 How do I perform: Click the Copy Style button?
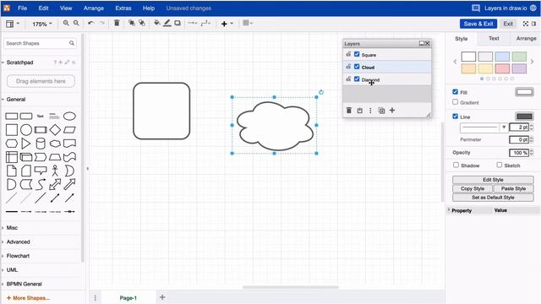[x=473, y=188]
